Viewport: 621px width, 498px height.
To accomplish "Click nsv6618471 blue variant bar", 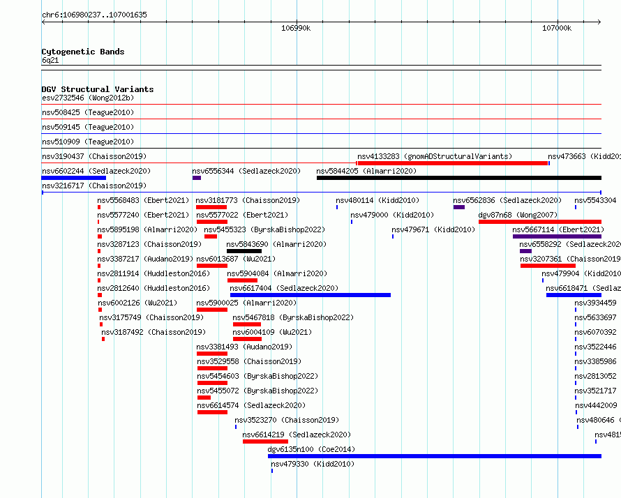I will click(x=574, y=295).
